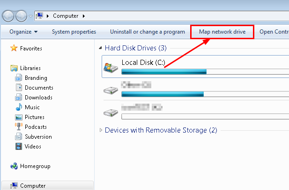Select the Videos filmstrip icon
289x190 pixels.
point(19,147)
